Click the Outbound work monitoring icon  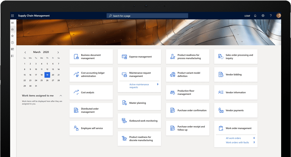click(124, 121)
